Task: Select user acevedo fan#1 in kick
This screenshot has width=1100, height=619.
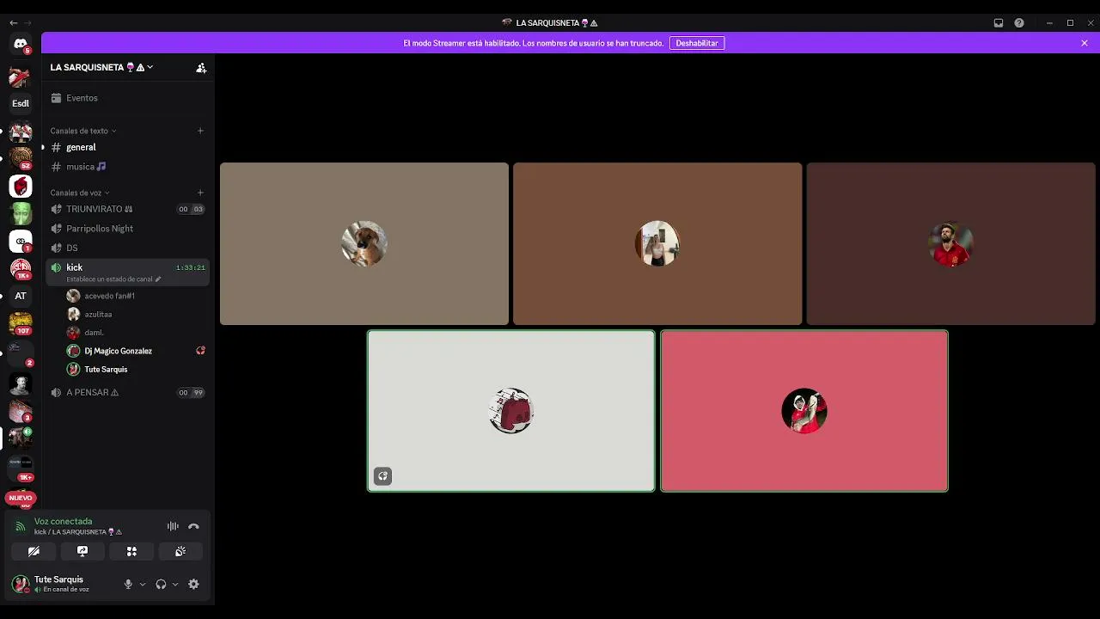Action: click(x=136, y=296)
